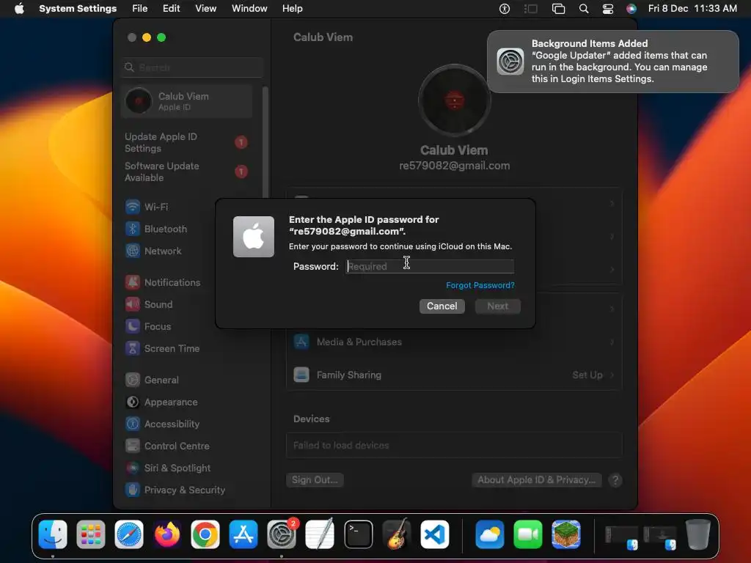Click the Screen Mirroring menu bar icon
This screenshot has width=751, height=563.
558,9
